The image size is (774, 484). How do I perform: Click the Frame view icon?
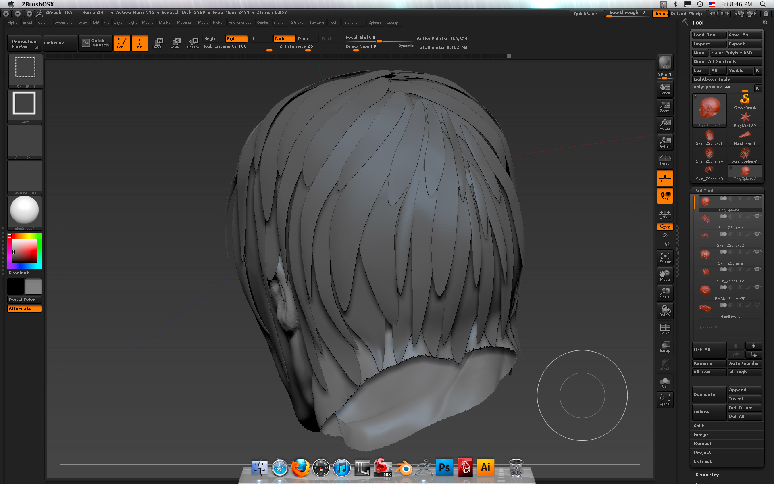[x=665, y=258]
